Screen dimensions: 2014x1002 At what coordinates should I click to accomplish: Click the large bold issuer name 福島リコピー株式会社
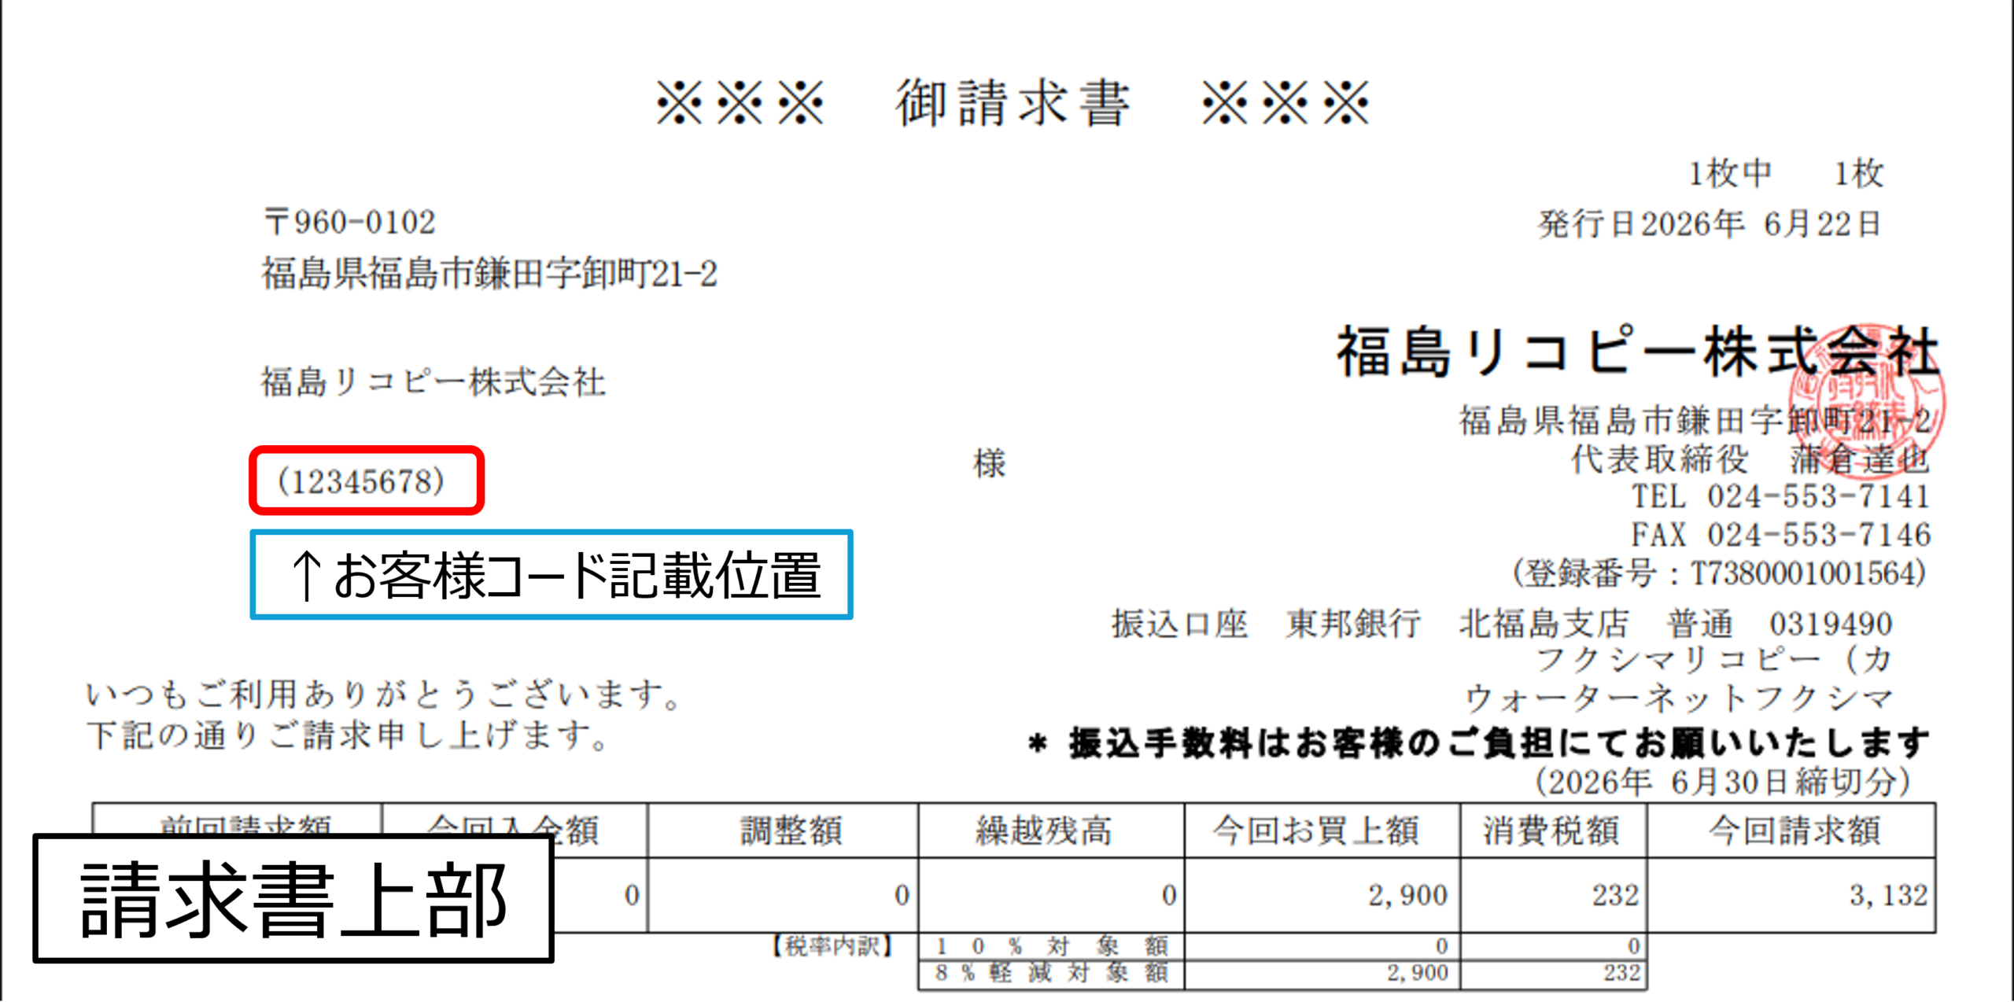(1638, 352)
